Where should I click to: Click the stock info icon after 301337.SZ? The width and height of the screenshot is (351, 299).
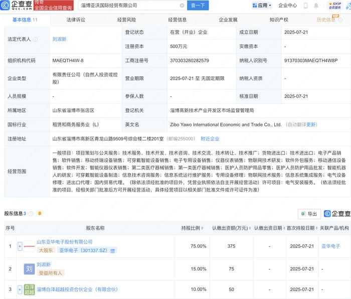(113, 251)
